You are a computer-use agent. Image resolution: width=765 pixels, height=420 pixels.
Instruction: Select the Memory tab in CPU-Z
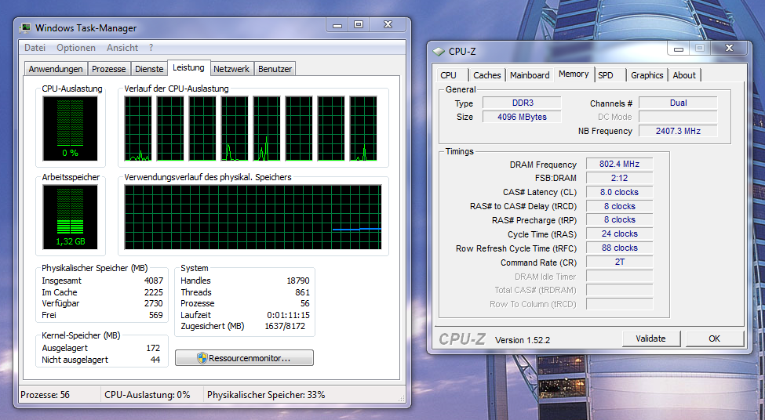574,74
